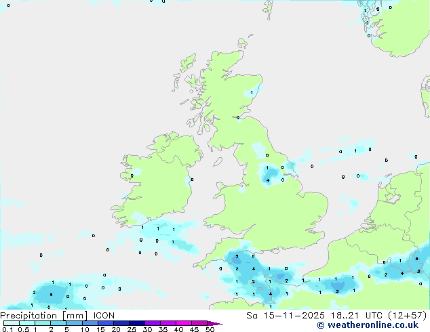Pick the 40–45 mm magenta legend box

[184, 323]
